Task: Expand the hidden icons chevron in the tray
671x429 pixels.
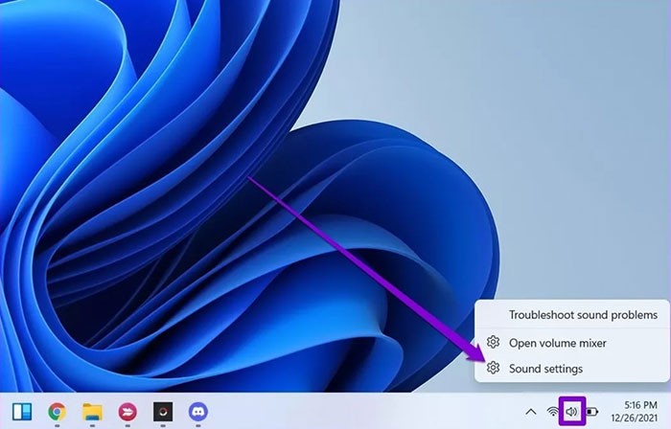Action: [x=530, y=412]
